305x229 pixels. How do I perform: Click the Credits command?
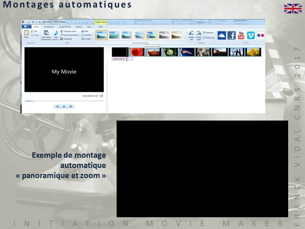86,39
